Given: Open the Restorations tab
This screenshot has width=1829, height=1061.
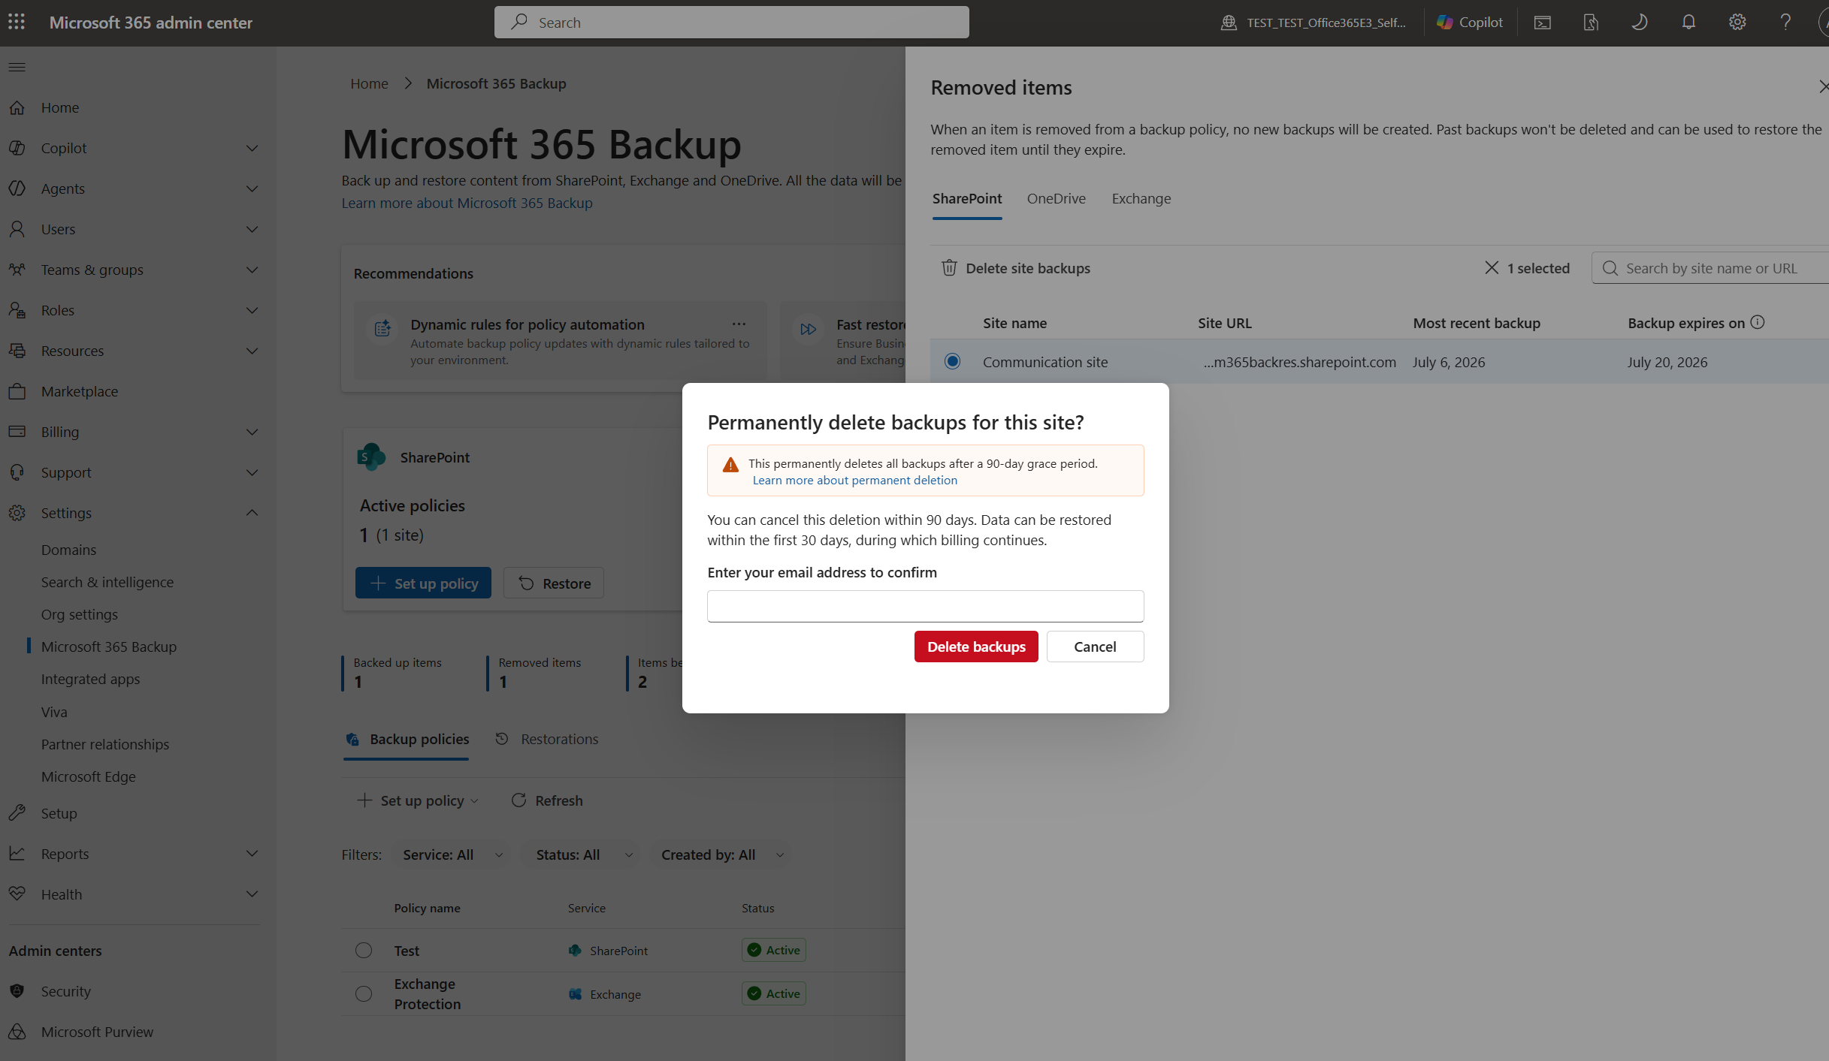Looking at the screenshot, I should point(547,740).
